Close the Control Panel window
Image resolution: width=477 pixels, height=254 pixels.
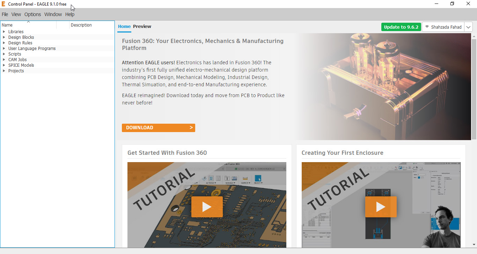(468, 4)
